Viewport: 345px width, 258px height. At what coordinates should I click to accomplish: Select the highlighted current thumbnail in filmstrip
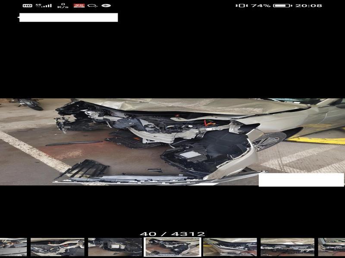point(172,247)
